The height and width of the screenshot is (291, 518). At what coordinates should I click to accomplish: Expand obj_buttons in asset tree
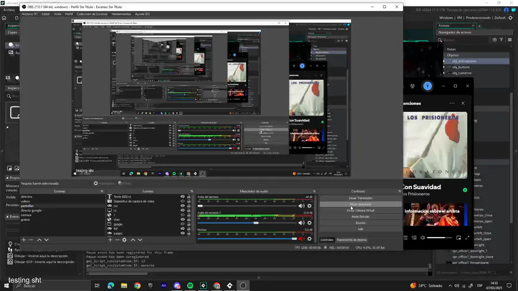pyautogui.click(x=444, y=67)
